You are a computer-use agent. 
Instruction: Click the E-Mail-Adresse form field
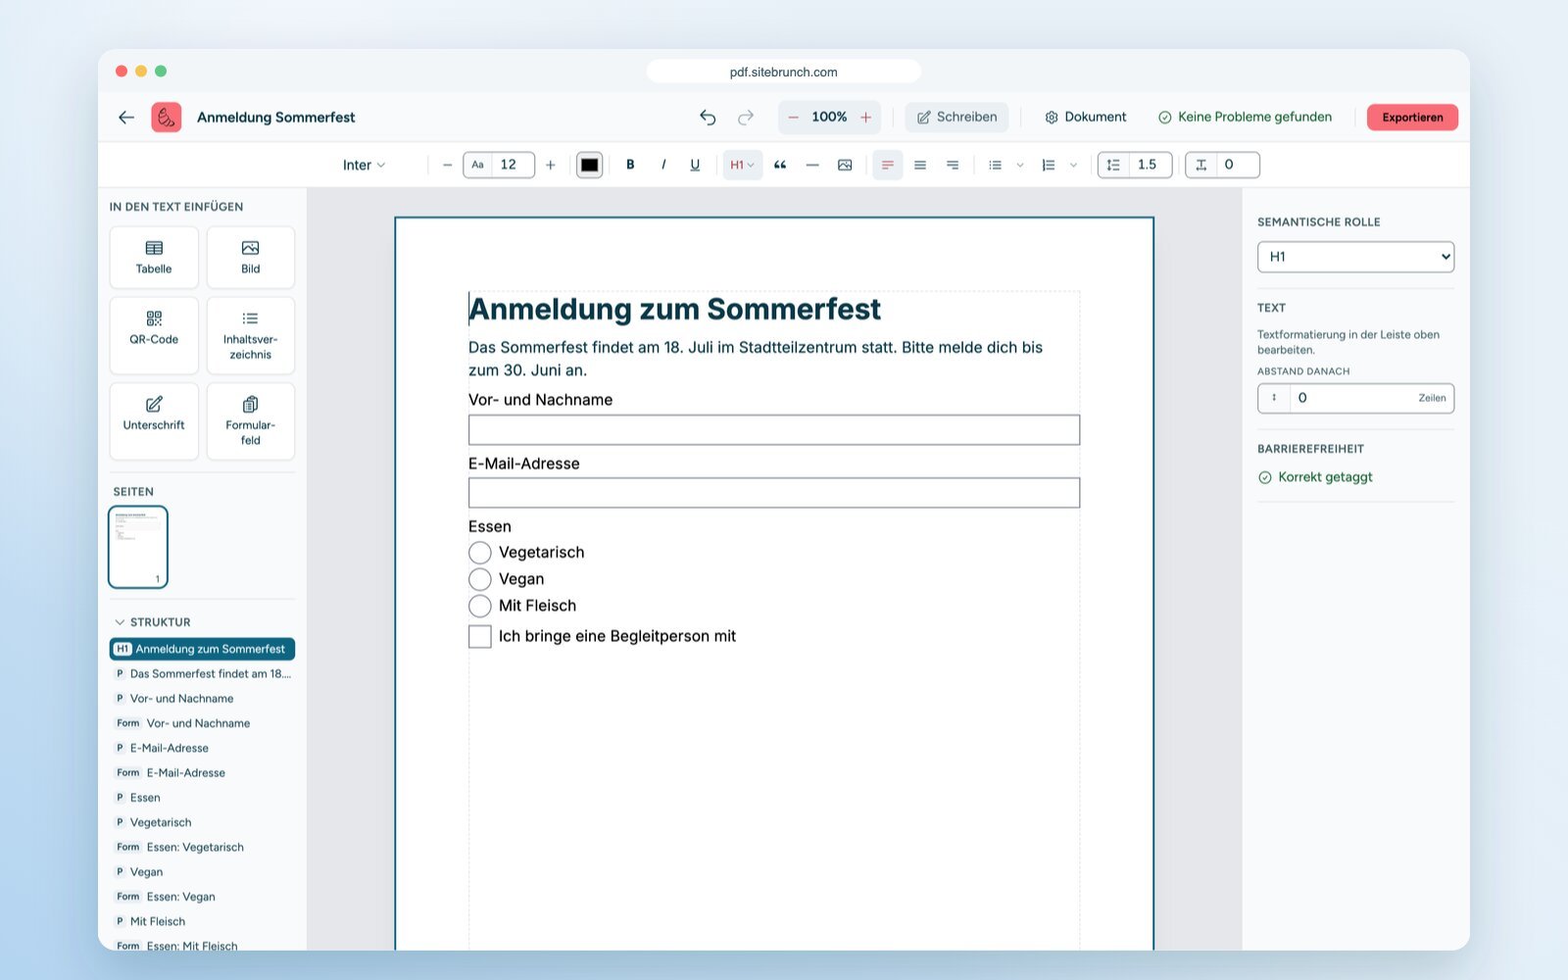tap(774, 493)
